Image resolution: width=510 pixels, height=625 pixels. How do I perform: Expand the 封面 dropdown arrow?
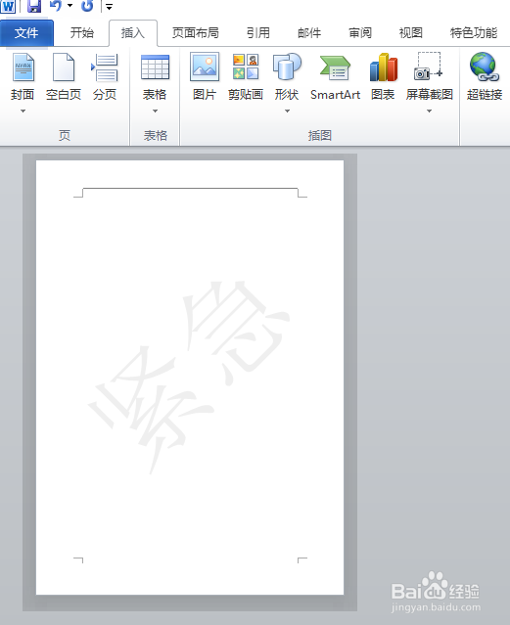[23, 111]
